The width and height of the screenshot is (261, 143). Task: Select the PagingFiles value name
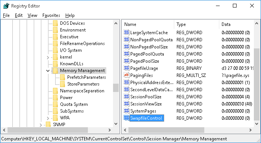(x=142, y=75)
